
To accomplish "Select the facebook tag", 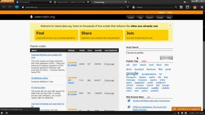I will click(151, 69).
